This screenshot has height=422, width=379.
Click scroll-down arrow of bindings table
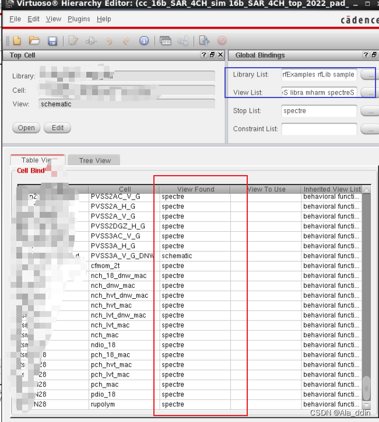point(366,405)
